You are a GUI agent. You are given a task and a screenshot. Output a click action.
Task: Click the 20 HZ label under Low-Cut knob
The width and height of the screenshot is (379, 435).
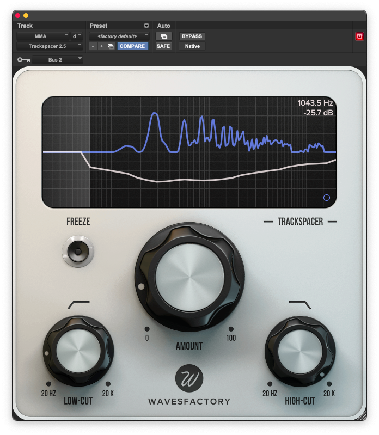click(48, 394)
